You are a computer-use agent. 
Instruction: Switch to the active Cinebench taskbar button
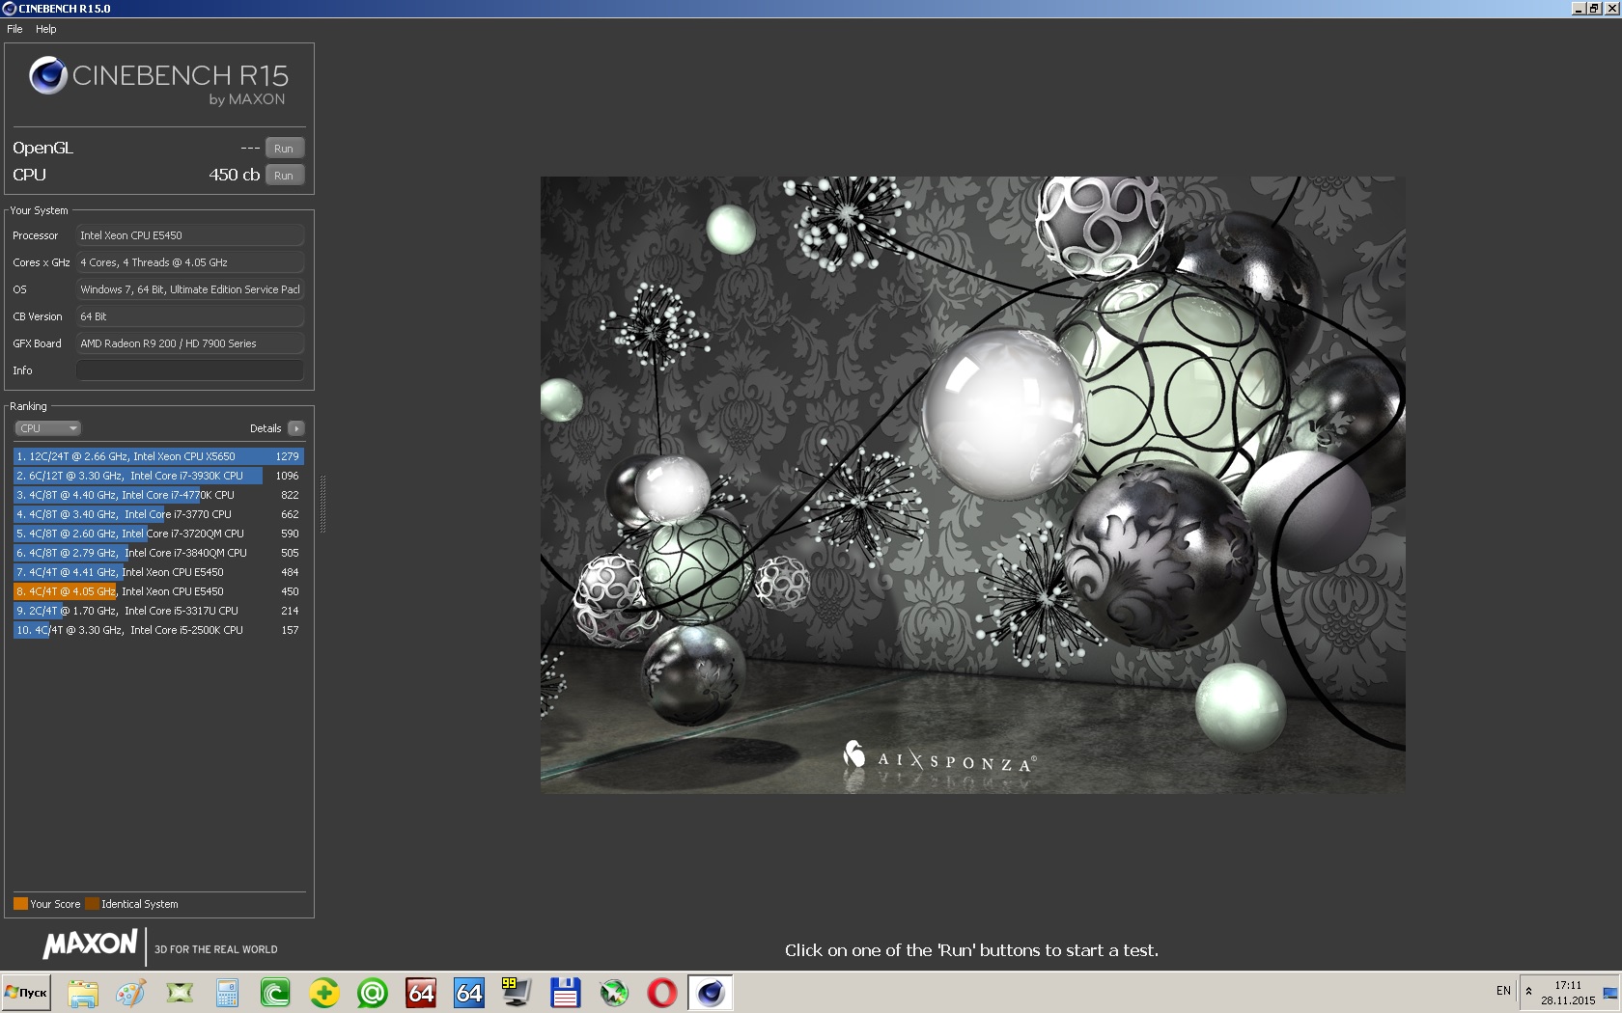point(711,993)
